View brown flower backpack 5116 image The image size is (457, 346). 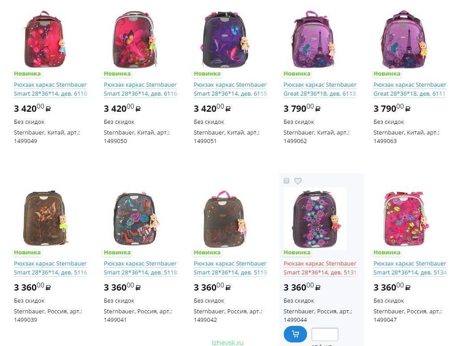(45, 218)
